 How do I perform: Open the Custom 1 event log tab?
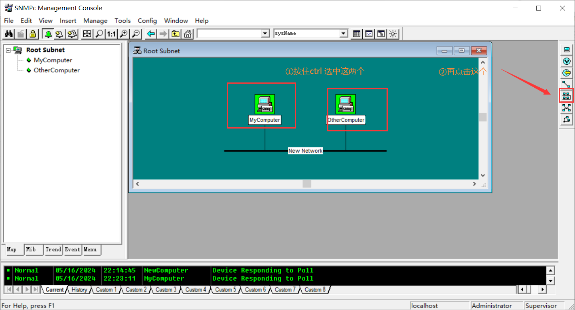pyautogui.click(x=107, y=290)
